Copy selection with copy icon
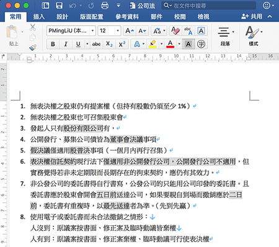279x247 pixels. tap(33, 38)
